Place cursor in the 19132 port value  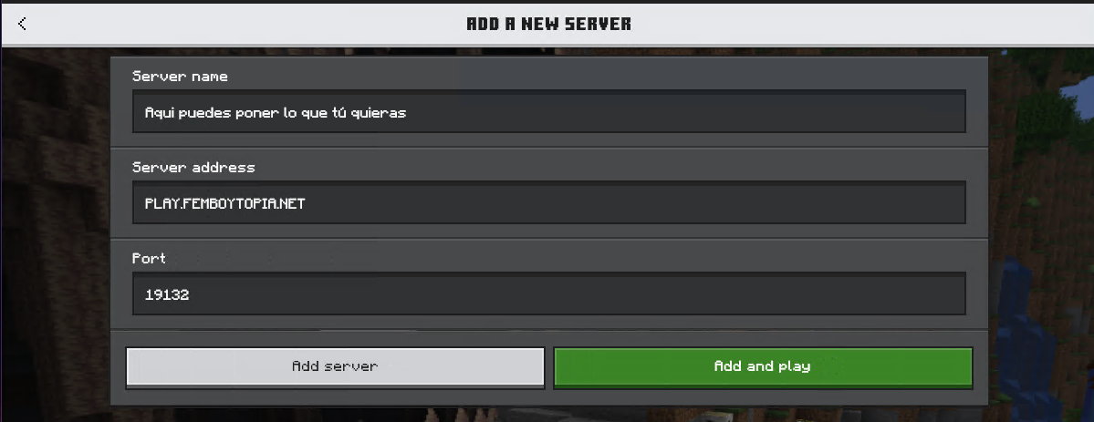pyautogui.click(x=167, y=294)
